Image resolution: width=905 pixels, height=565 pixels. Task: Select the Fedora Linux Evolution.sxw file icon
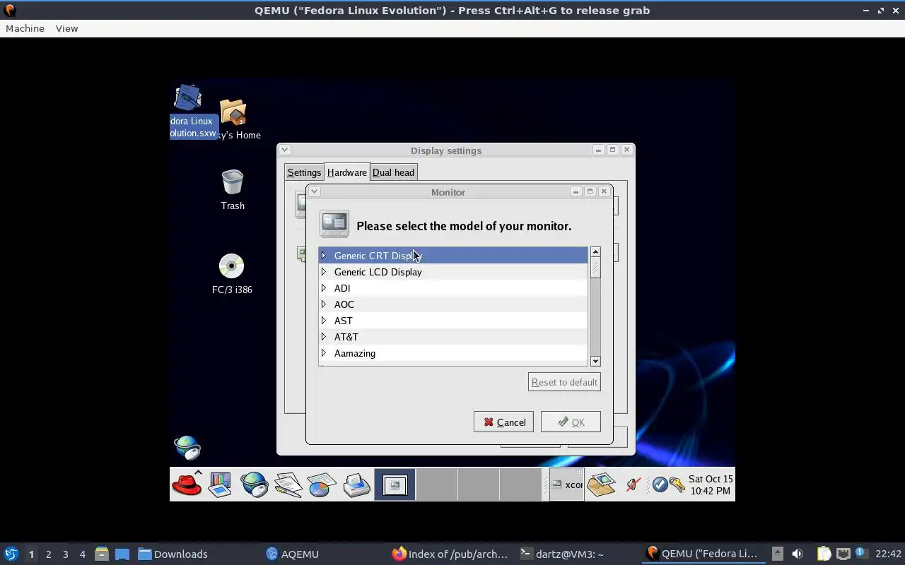pos(192,112)
